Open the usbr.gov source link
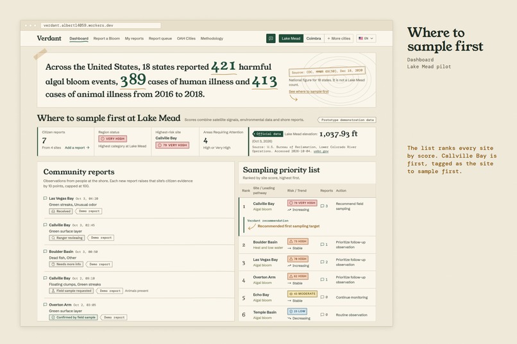Screen dimensions: 517x344 click(x=321, y=151)
